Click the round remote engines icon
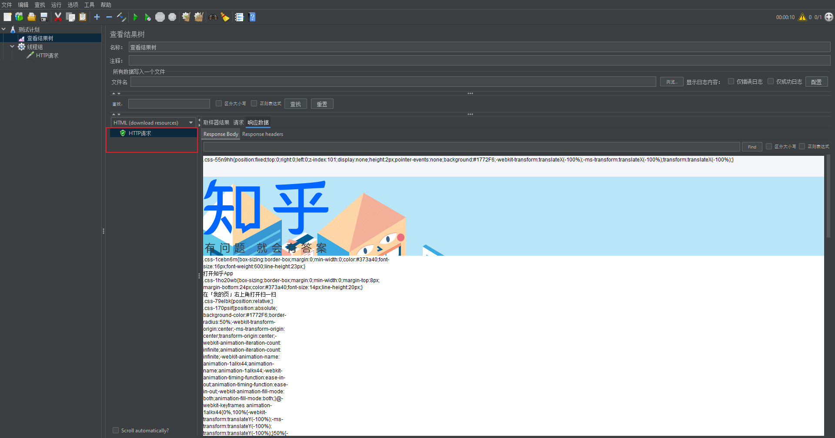 [829, 17]
